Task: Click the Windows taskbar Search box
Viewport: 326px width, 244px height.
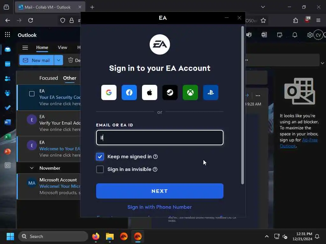Action: pos(53,236)
